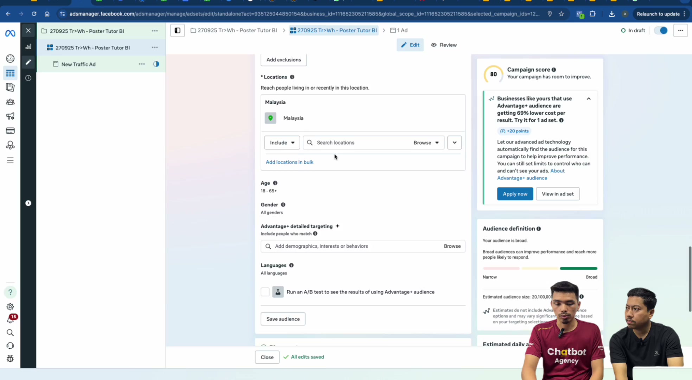This screenshot has height=380, width=692.
Task: Open notifications bell with 15 badge
Action: click(10, 319)
